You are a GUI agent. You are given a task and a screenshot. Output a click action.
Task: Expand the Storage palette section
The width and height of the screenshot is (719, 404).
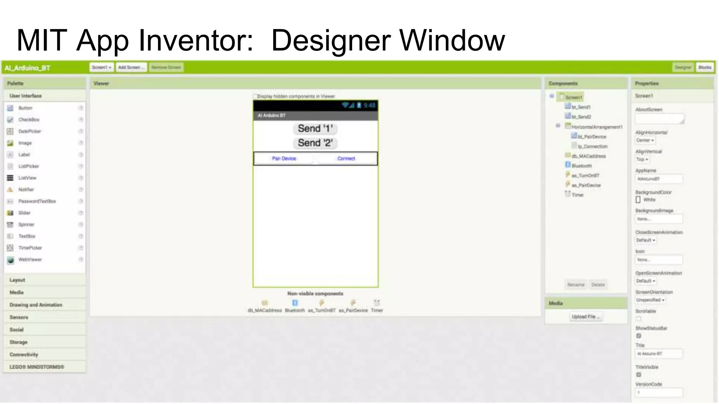coord(45,342)
